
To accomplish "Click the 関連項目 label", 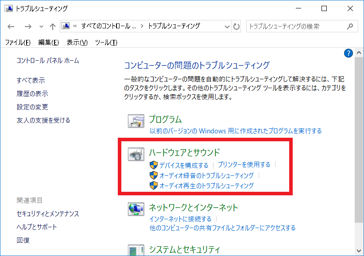I will point(30,201).
